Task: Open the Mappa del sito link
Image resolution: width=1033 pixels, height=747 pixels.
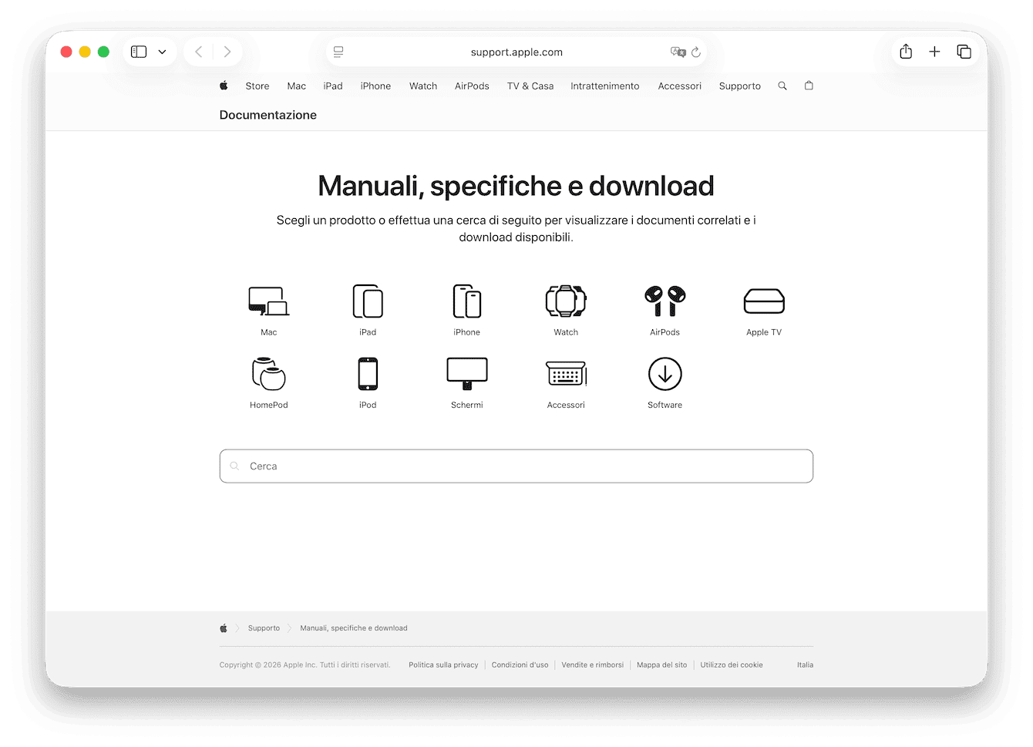Action: click(662, 665)
